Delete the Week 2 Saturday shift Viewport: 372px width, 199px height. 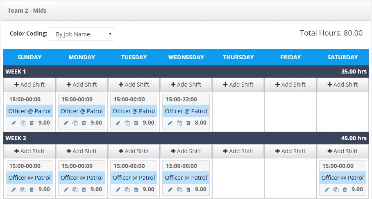[x=345, y=190]
